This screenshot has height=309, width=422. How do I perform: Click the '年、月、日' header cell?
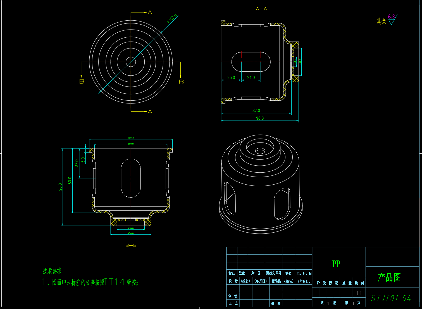[x=304, y=274]
